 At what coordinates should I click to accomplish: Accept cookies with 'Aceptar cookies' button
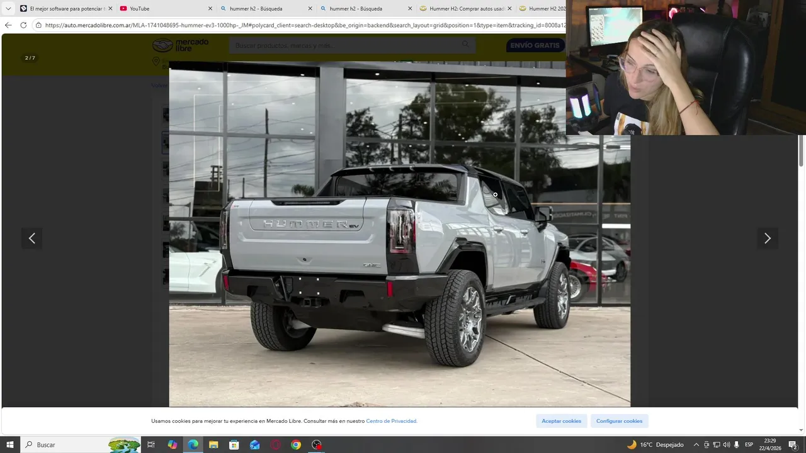coord(561,421)
